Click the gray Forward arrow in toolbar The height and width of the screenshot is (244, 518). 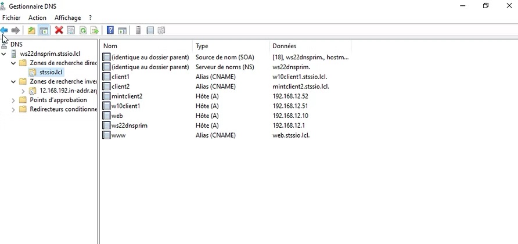tap(15, 30)
